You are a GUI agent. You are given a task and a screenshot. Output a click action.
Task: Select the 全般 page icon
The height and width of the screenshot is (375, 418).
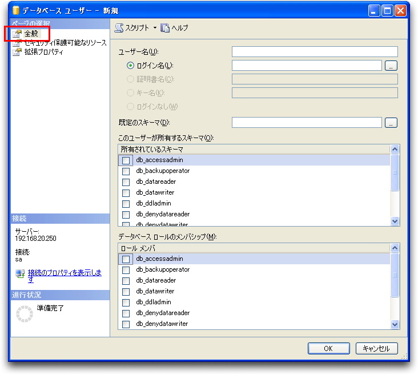point(17,34)
